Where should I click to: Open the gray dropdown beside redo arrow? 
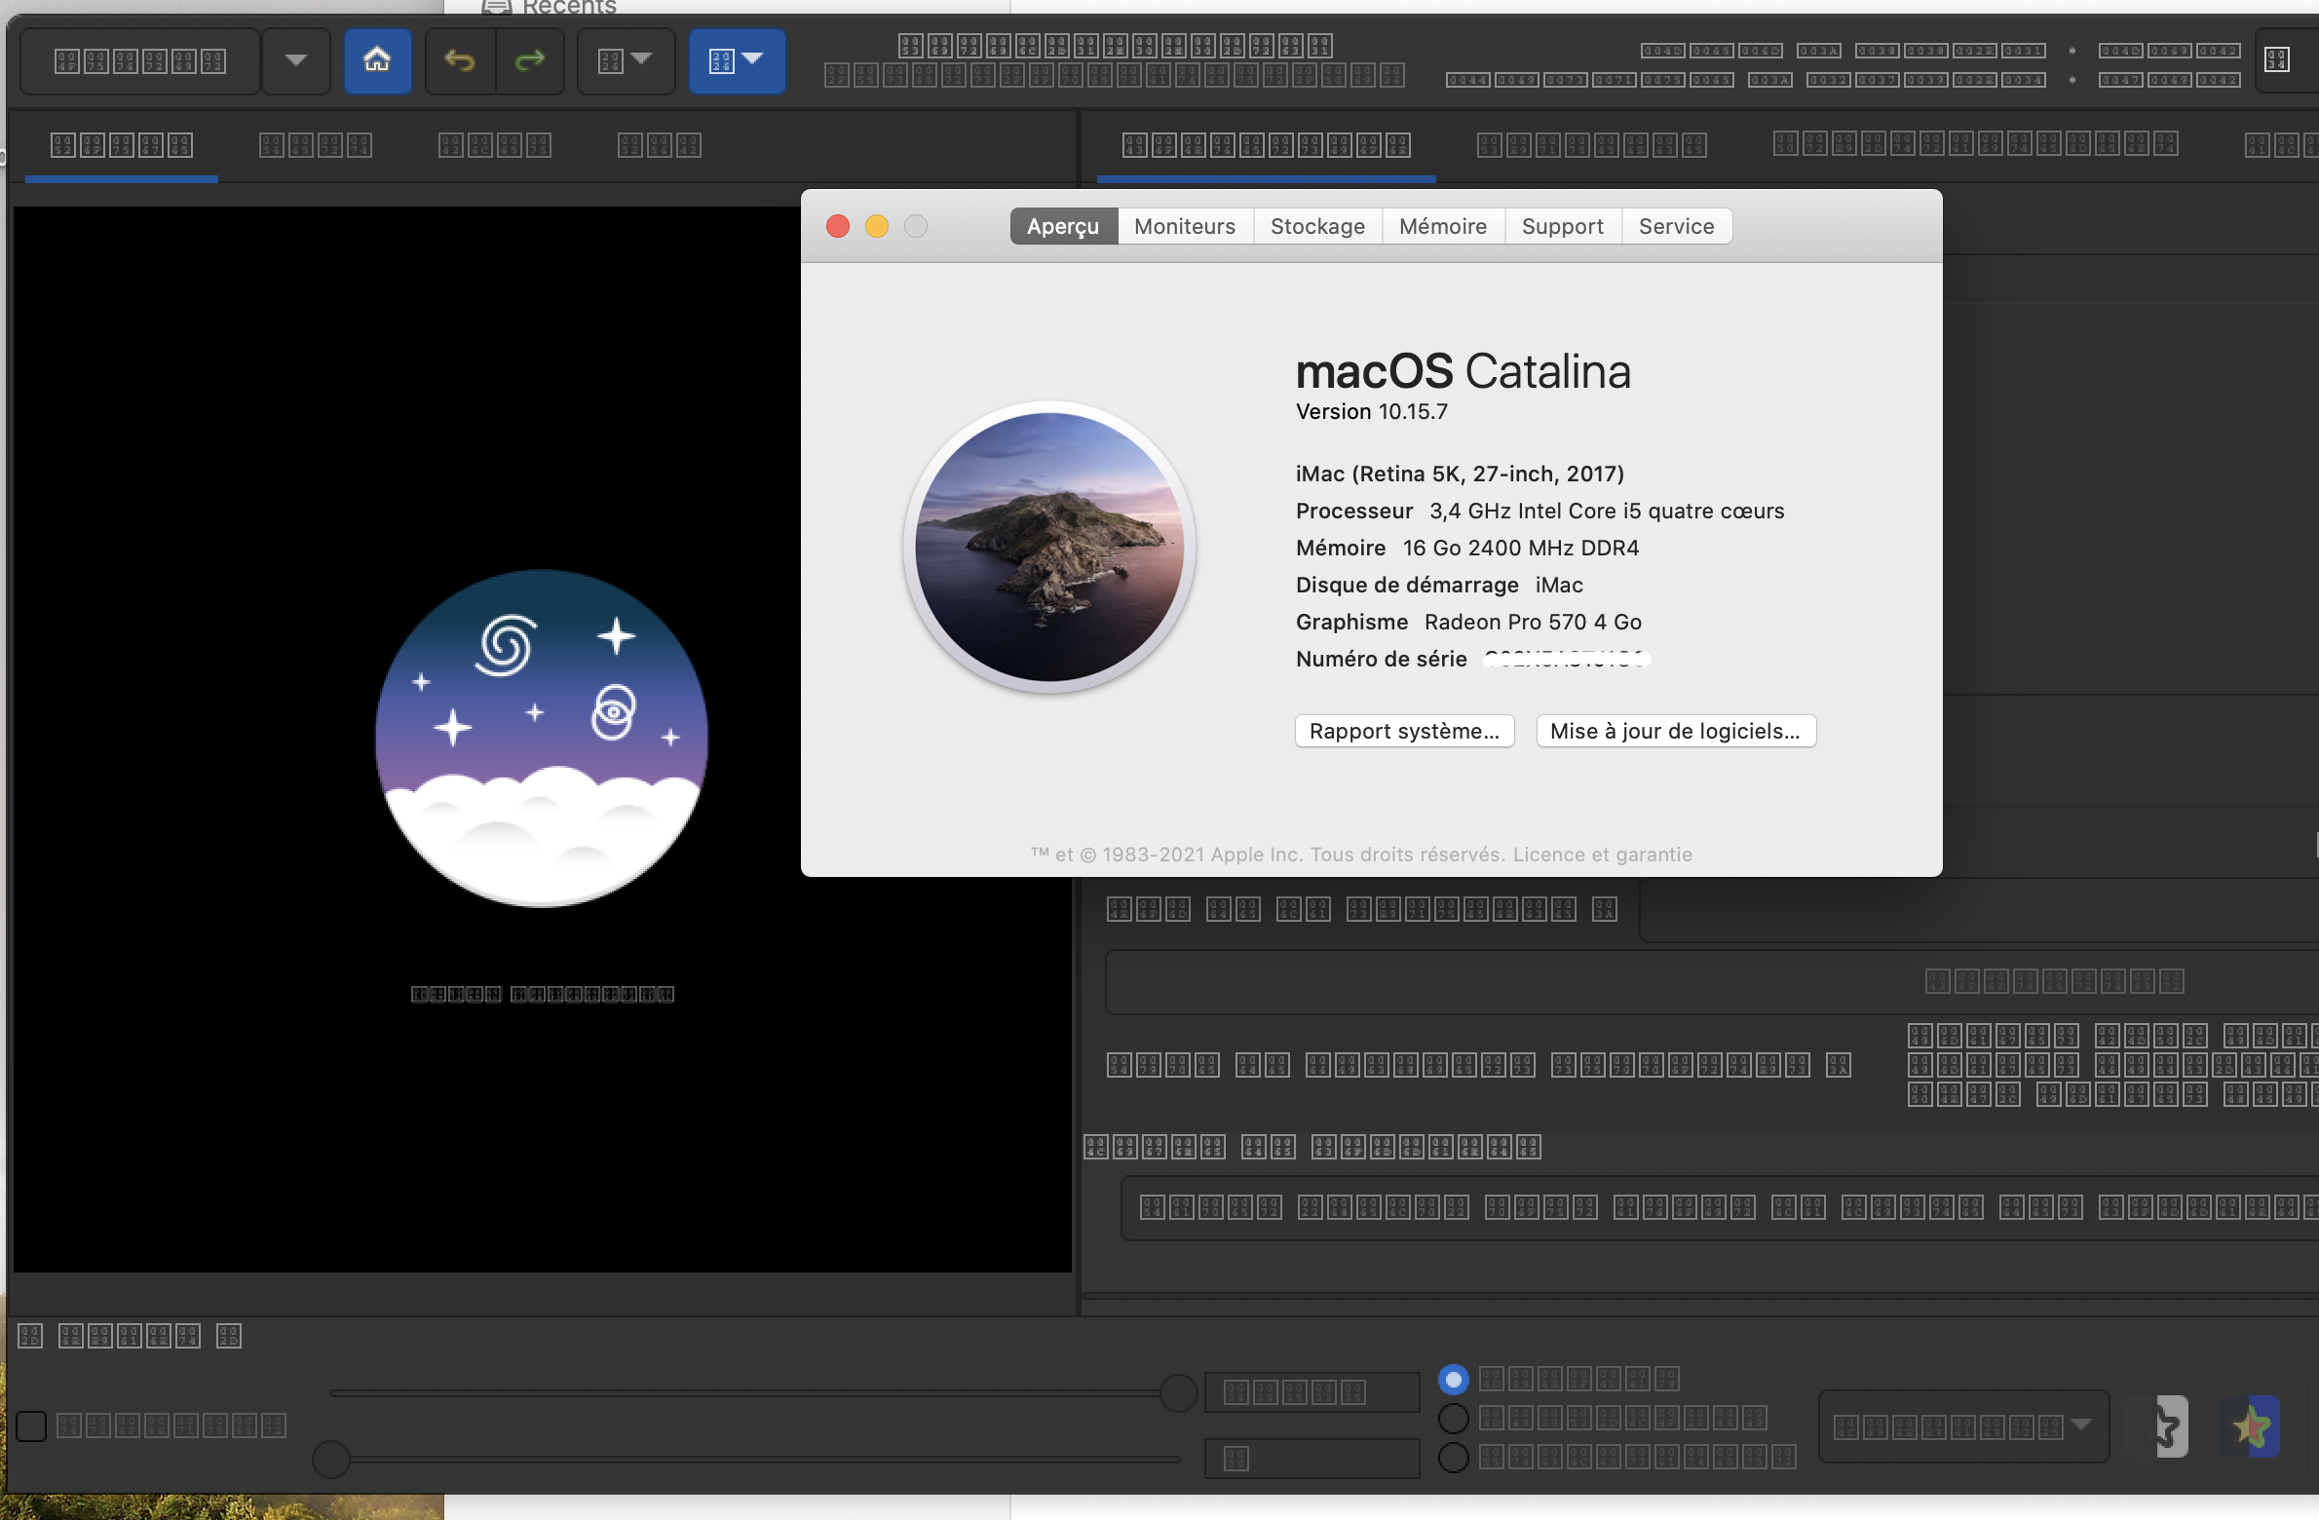(x=626, y=61)
